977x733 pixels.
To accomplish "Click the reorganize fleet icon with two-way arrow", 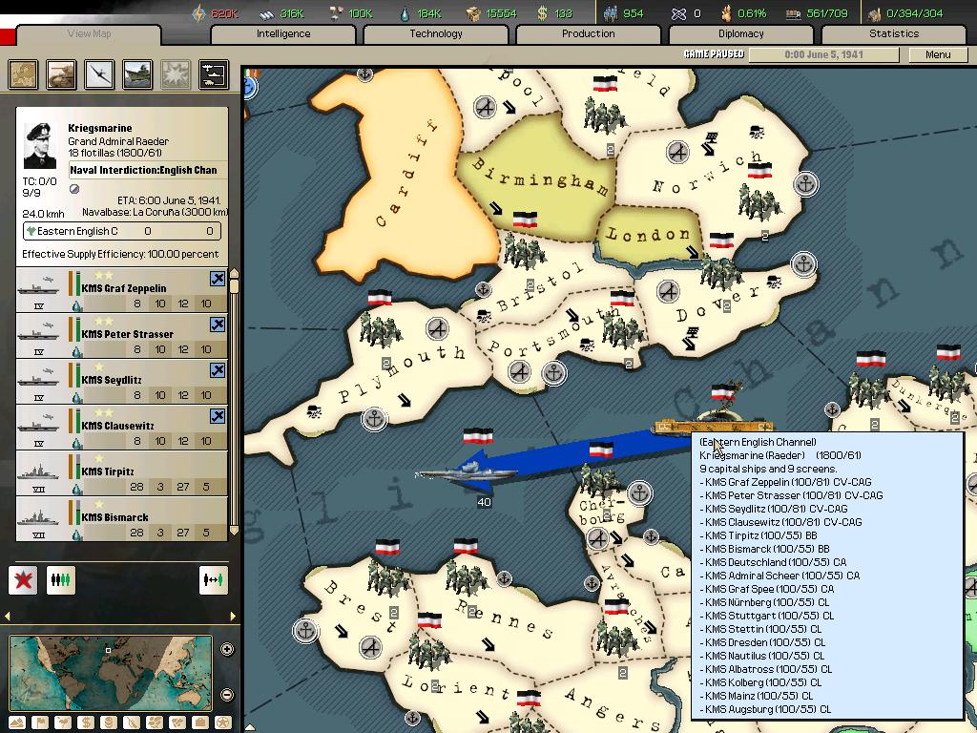I will 213,579.
